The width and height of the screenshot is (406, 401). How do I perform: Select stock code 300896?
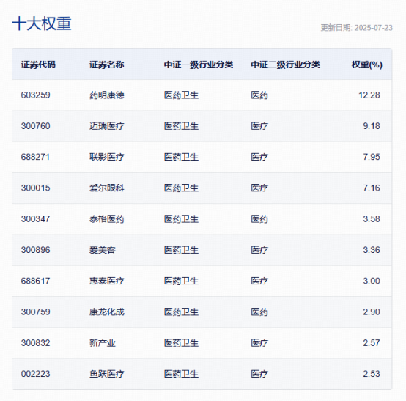tap(35, 250)
